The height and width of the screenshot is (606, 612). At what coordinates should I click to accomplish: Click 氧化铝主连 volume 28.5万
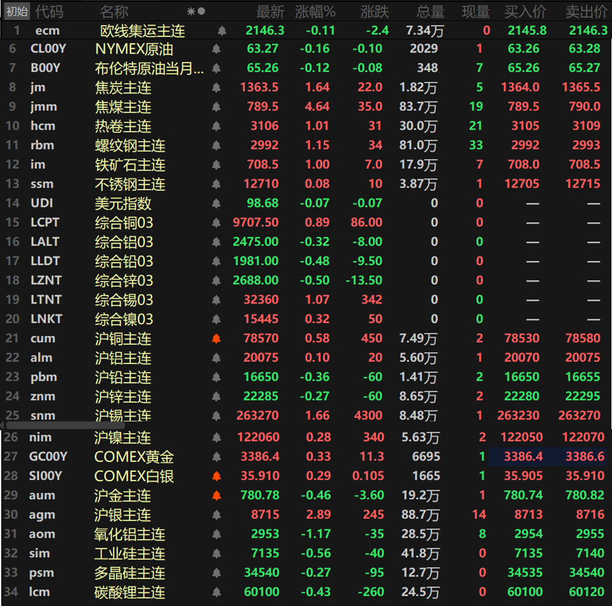click(420, 534)
